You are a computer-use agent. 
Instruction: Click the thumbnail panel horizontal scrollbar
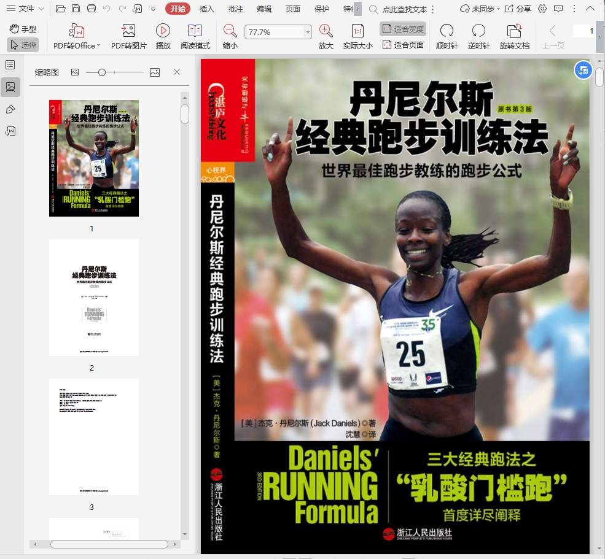[109, 544]
